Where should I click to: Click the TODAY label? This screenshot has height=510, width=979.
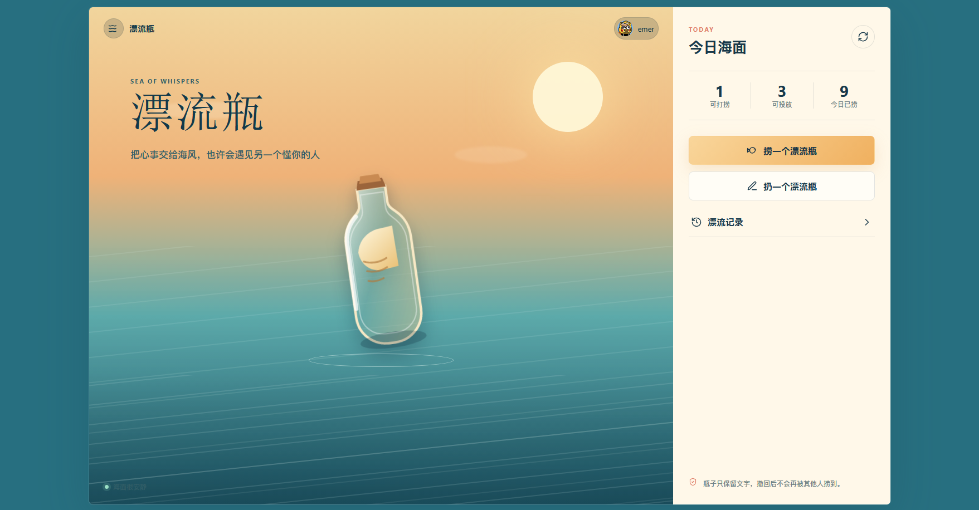click(x=701, y=30)
